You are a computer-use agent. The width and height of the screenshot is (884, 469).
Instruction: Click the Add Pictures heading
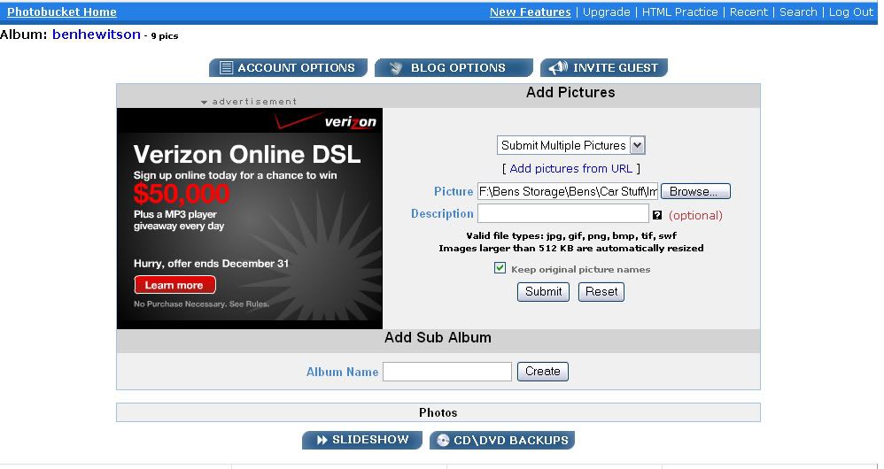tap(570, 93)
